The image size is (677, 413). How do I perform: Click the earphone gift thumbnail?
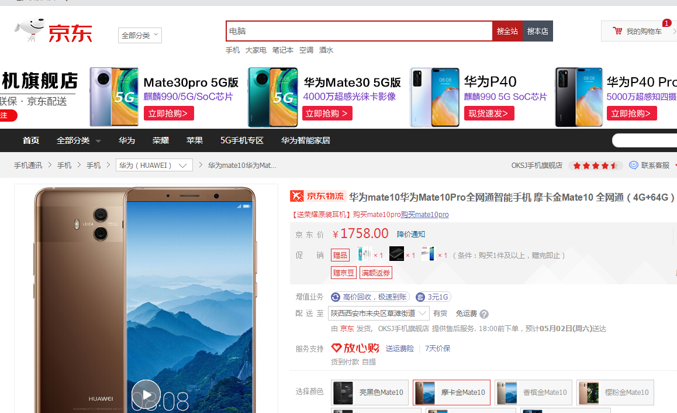coord(364,254)
